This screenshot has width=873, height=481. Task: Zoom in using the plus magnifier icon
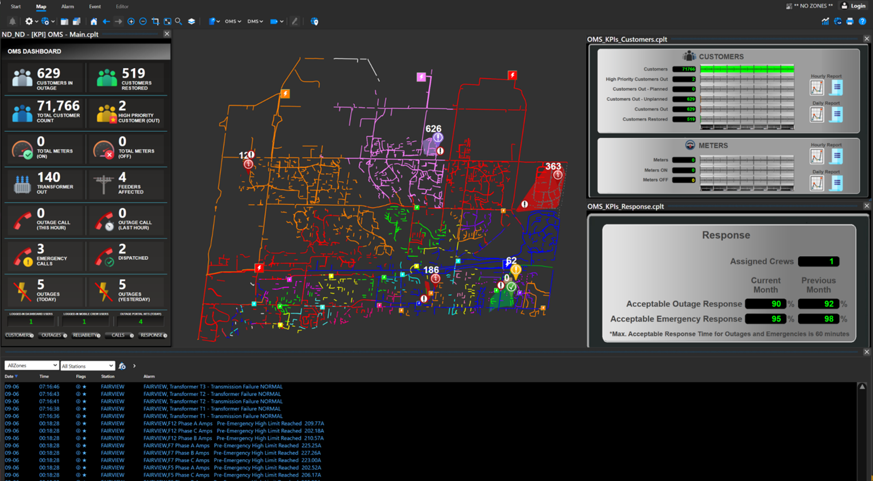(x=131, y=22)
